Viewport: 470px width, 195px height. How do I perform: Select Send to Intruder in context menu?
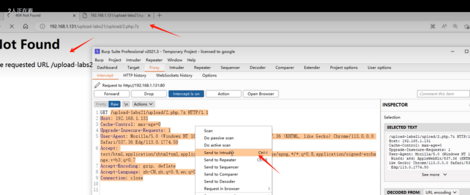(234, 153)
